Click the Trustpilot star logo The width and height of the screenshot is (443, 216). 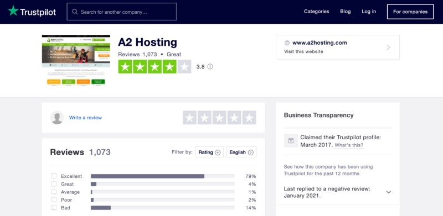[13, 11]
